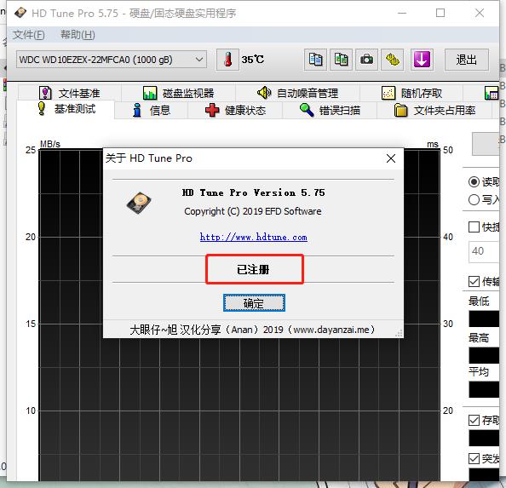This screenshot has width=506, height=488.
Task: Click 确定 in the About dialog
Action: pyautogui.click(x=254, y=303)
